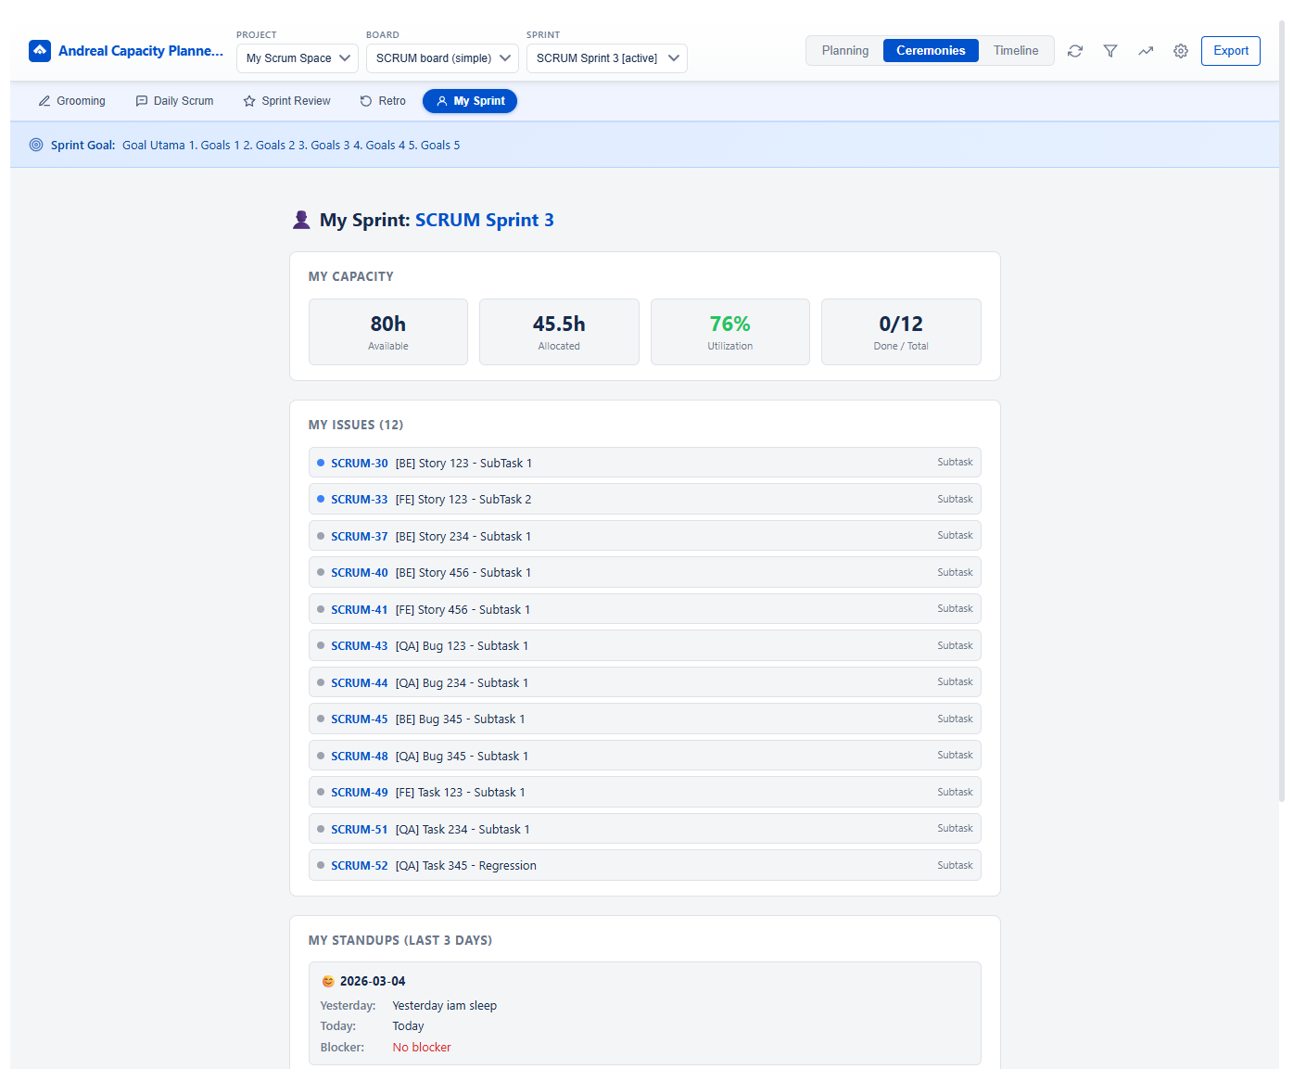Expand the Project dropdown My Scrum Space
The height and width of the screenshot is (1069, 1306).
tap(298, 58)
